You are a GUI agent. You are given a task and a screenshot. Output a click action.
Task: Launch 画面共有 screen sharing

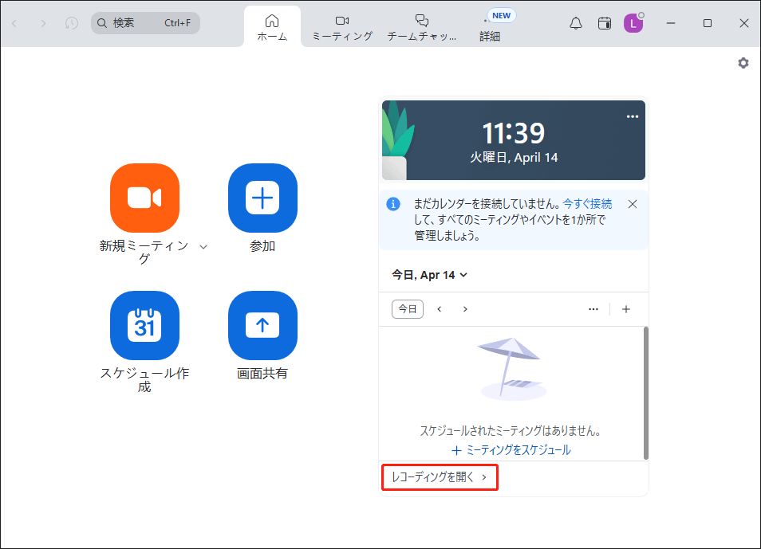tap(262, 325)
